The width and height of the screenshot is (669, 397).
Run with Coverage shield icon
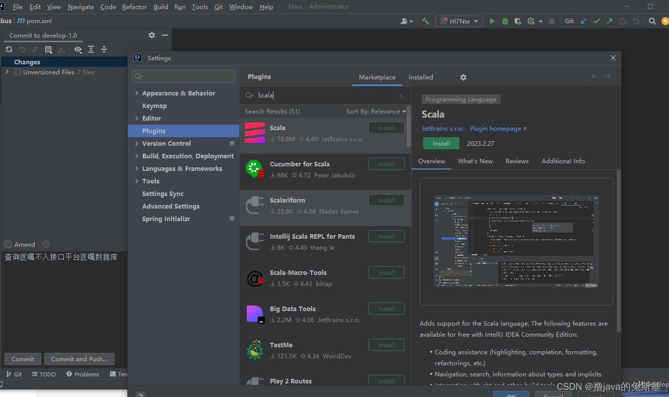coord(518,21)
